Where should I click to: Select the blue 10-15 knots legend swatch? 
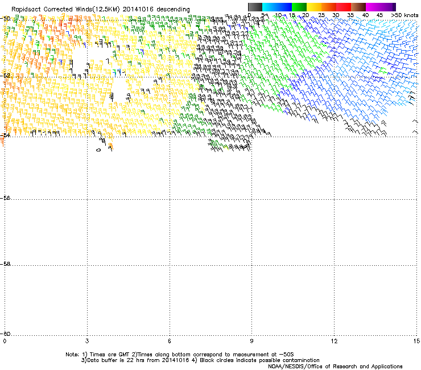click(284, 7)
